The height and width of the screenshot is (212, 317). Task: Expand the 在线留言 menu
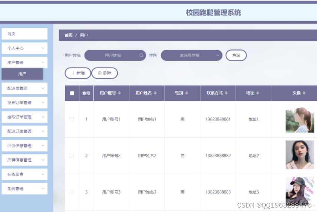coord(25,174)
